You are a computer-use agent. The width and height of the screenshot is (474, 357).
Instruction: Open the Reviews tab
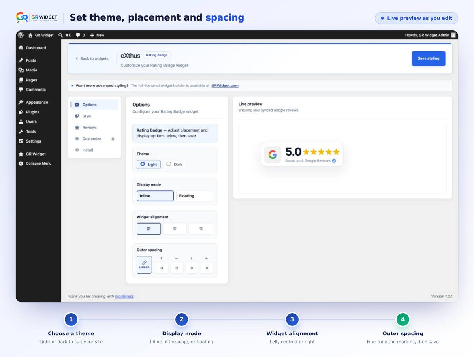(x=94, y=128)
